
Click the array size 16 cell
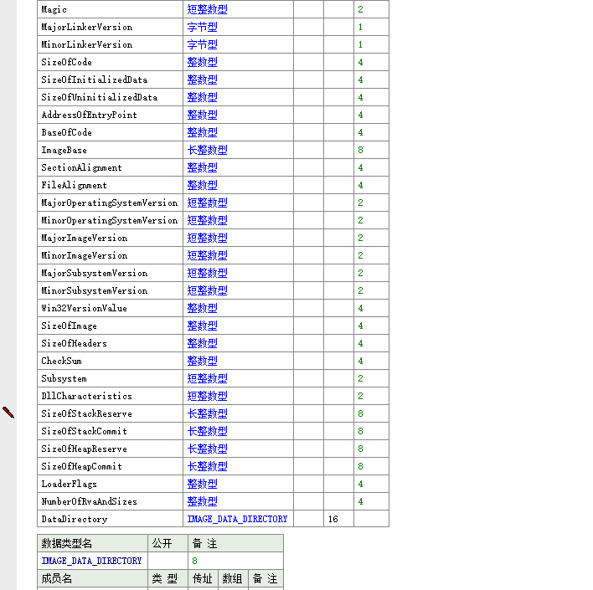pyautogui.click(x=338, y=519)
